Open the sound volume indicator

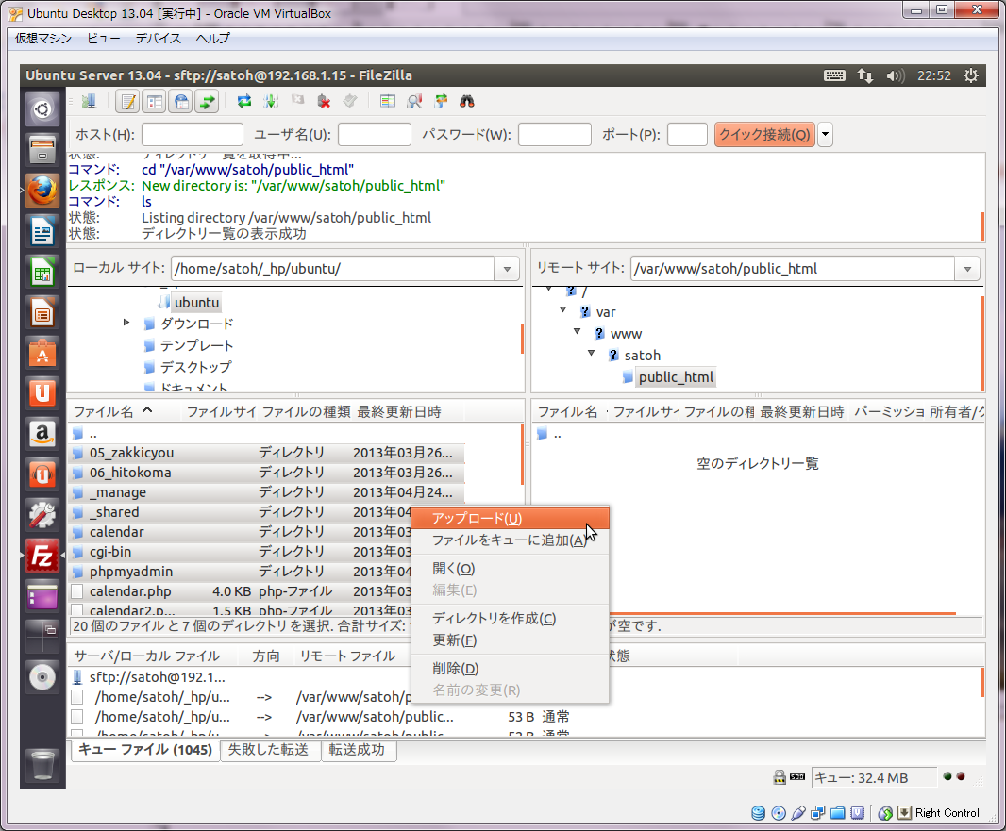[x=895, y=75]
